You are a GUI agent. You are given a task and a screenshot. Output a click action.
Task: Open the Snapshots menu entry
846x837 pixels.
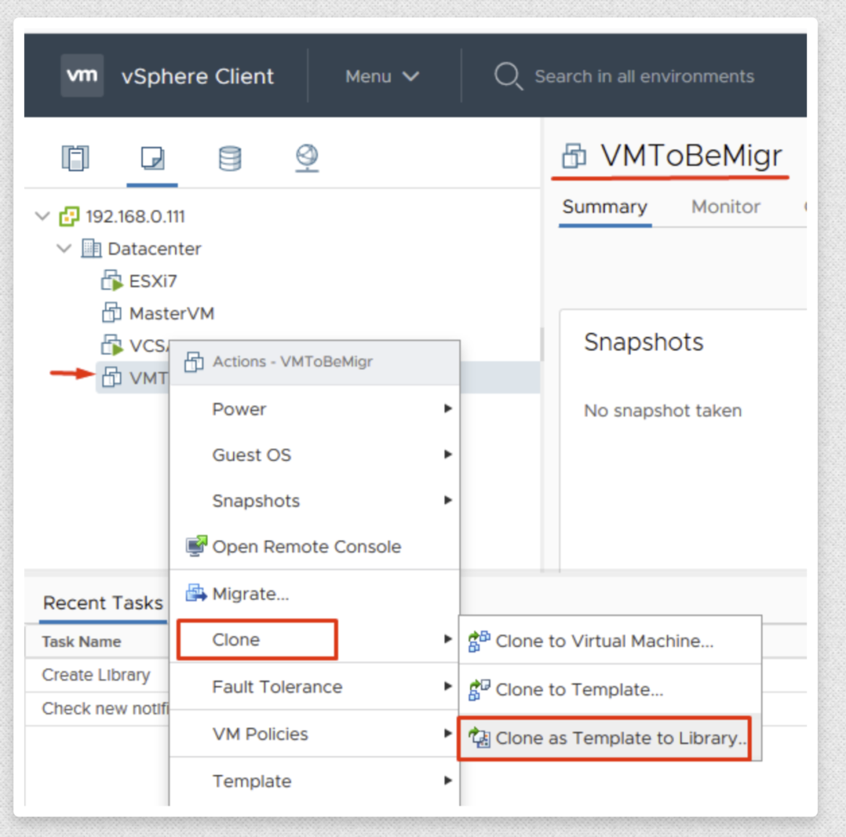(315, 500)
